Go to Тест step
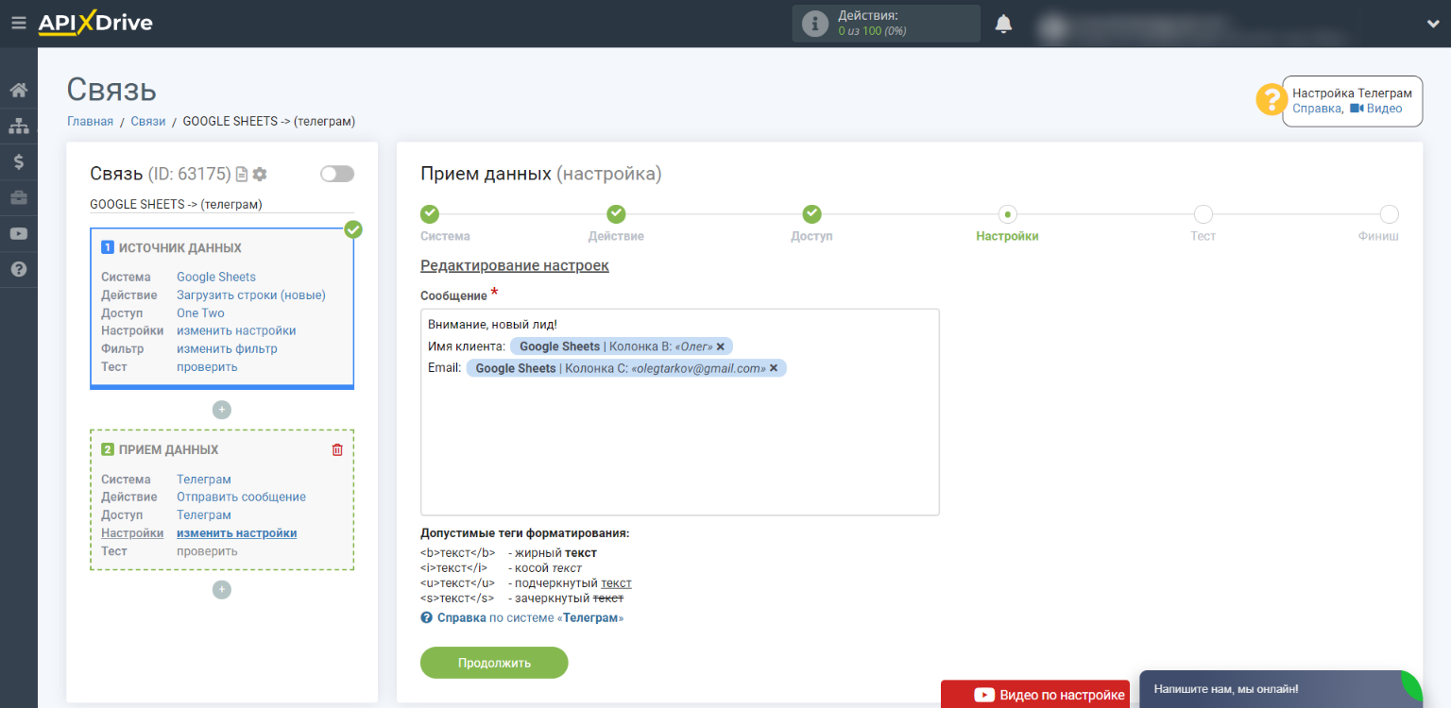Screen dimensions: 1451x708 tap(1203, 214)
